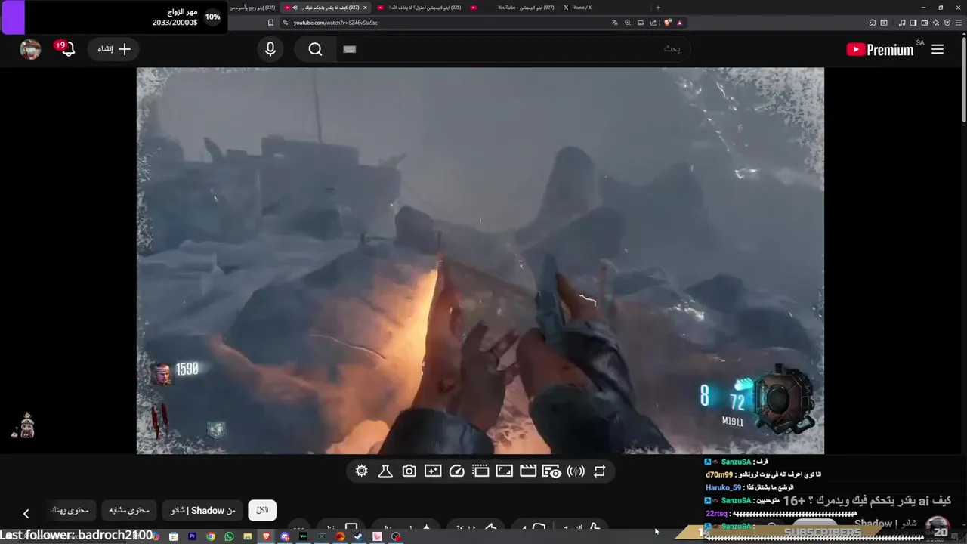The image size is (967, 544).
Task: Select the 'محتوى مشابه' filter chip
Action: [x=129, y=511]
